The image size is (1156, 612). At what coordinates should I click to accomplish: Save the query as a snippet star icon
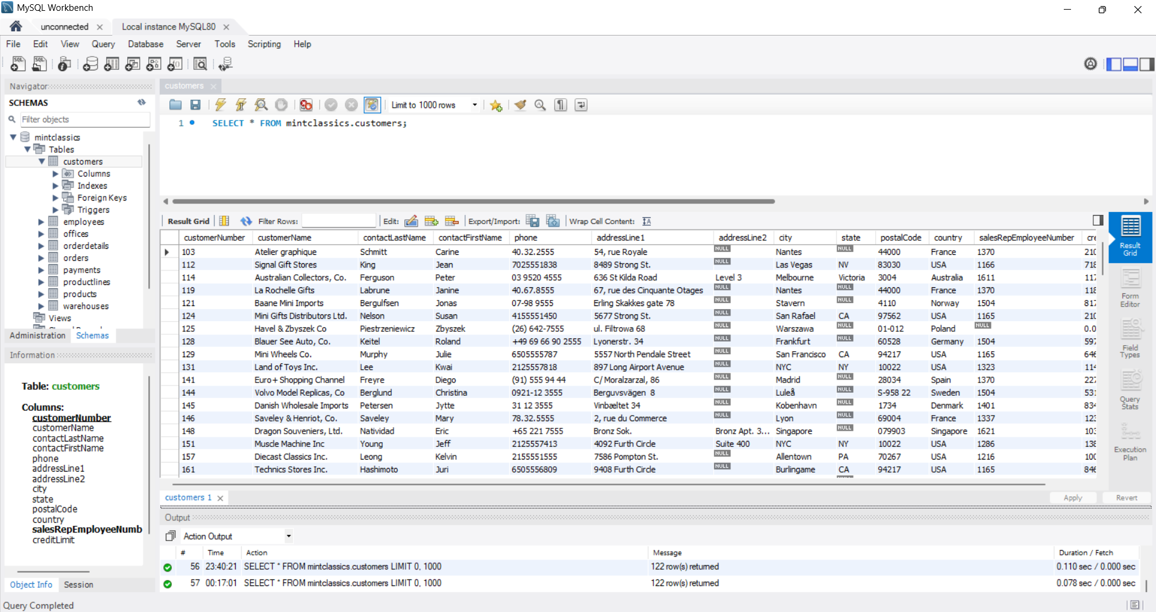coord(496,105)
